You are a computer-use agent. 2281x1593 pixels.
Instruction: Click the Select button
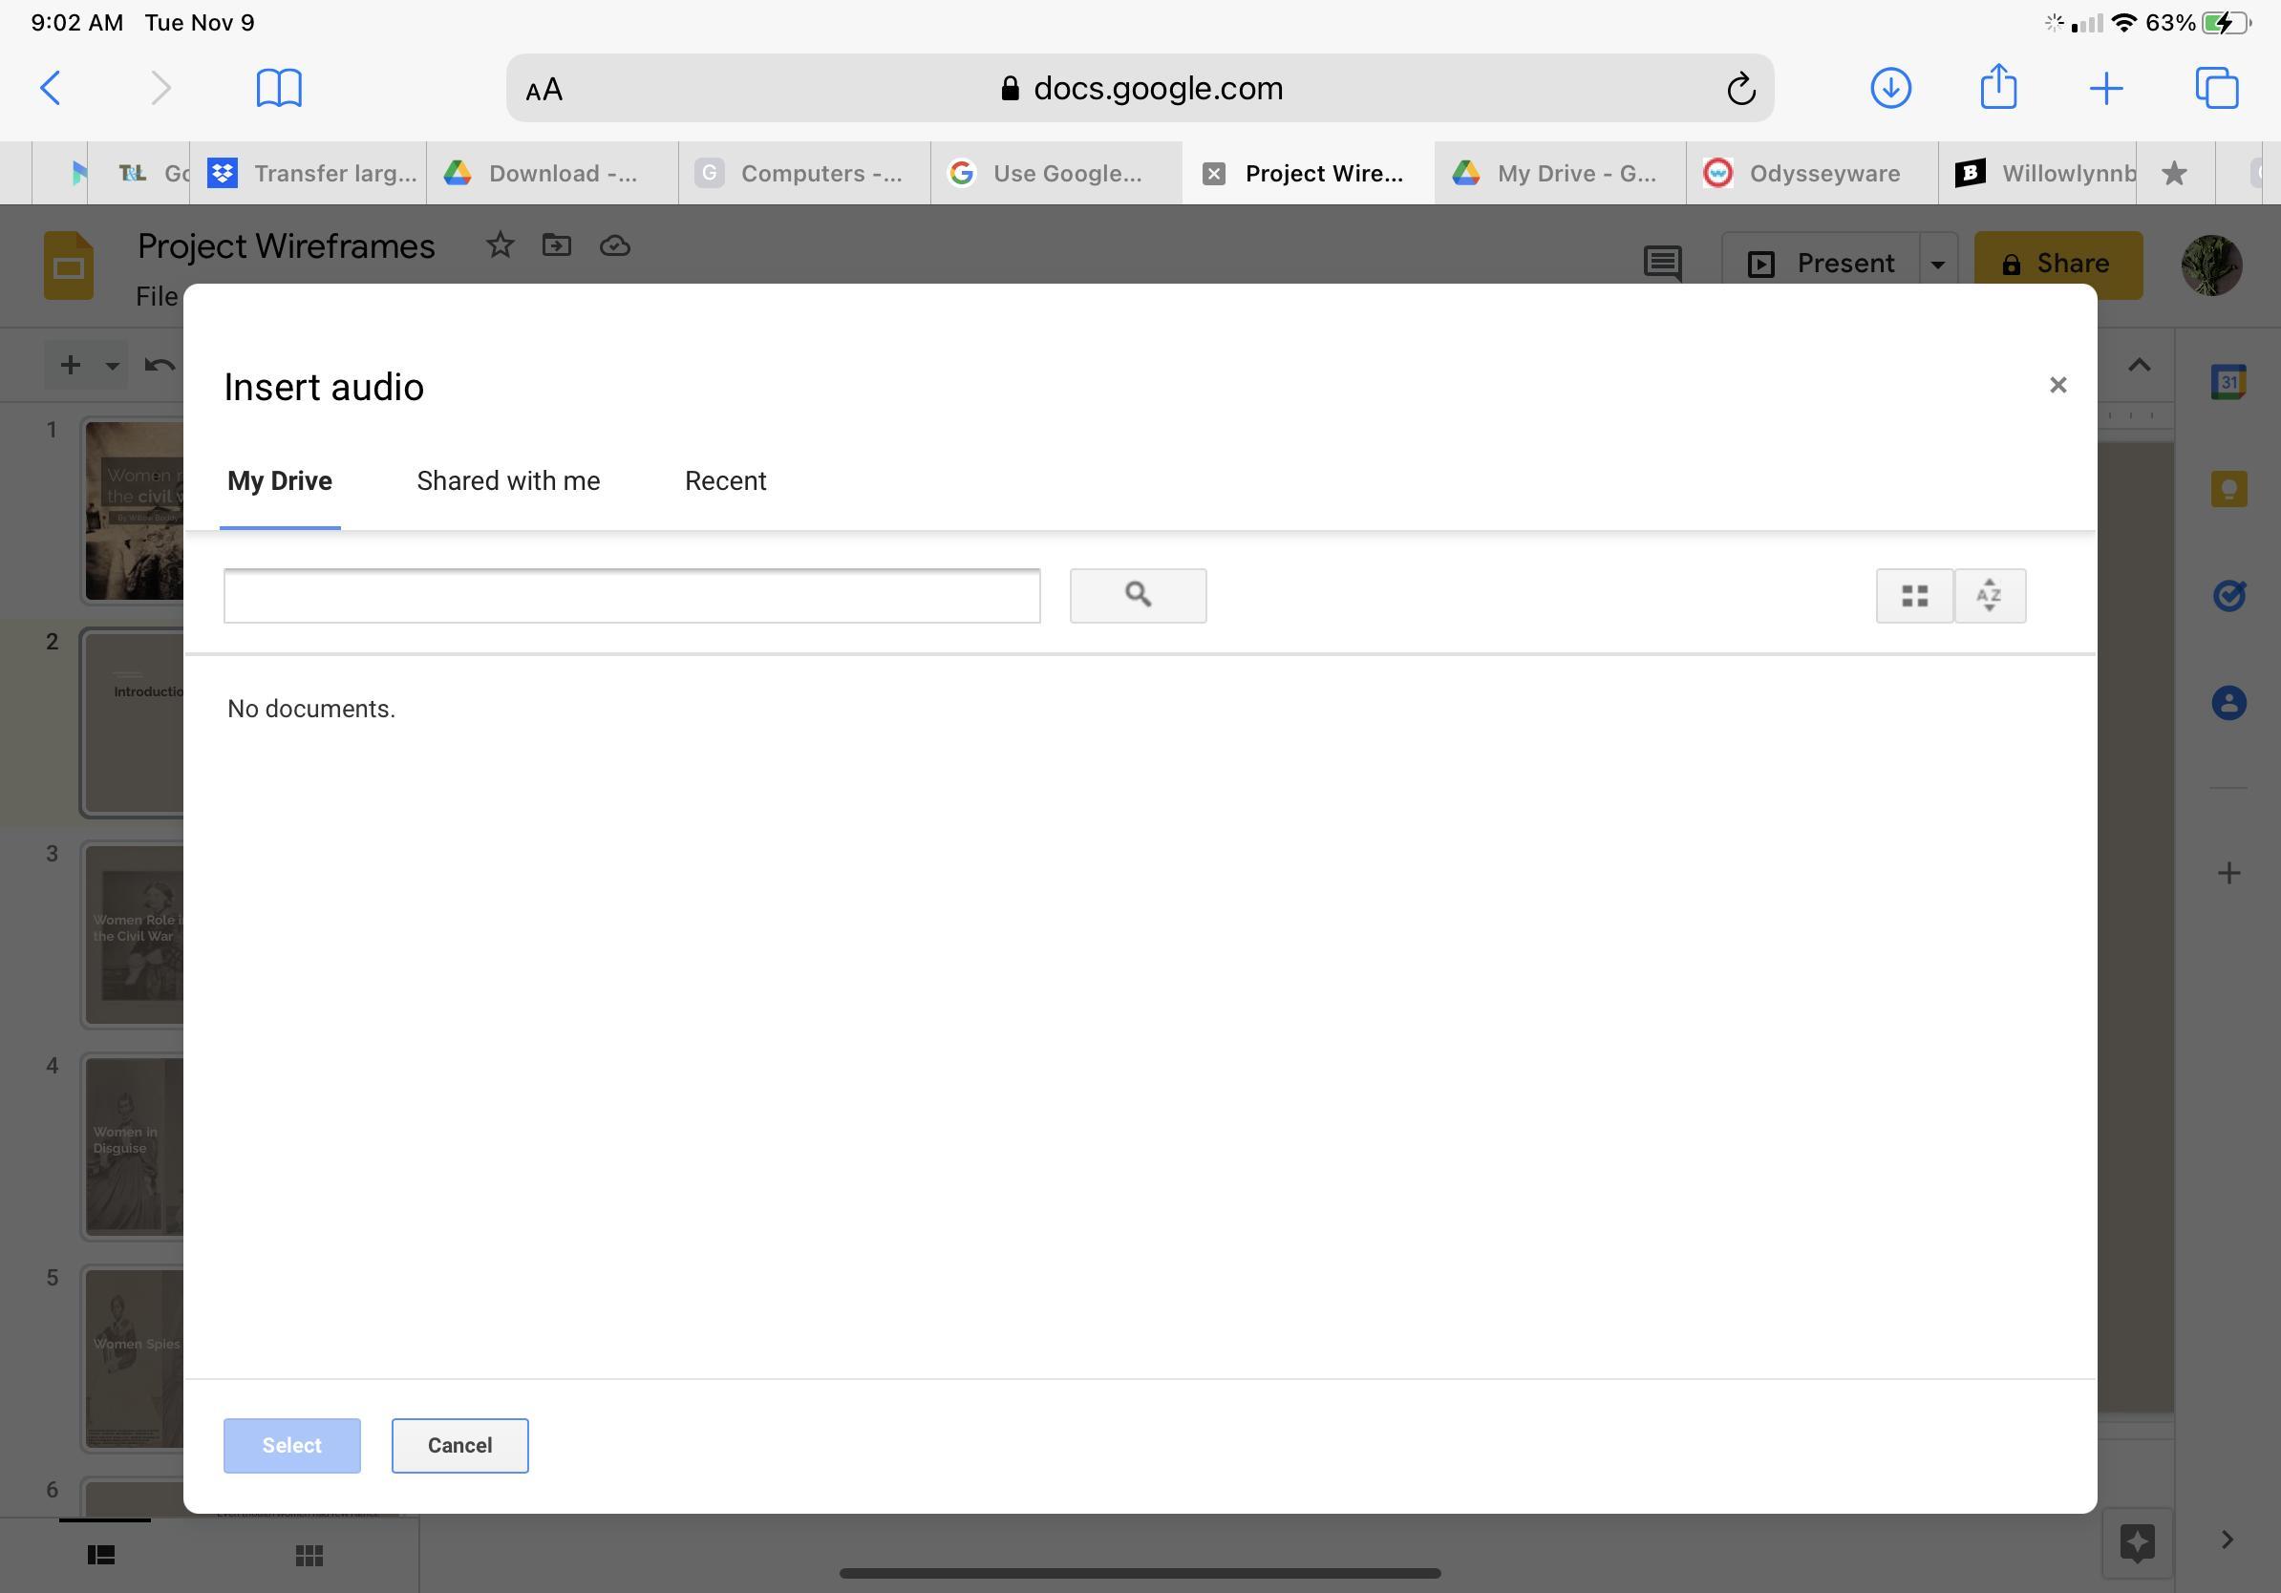291,1445
